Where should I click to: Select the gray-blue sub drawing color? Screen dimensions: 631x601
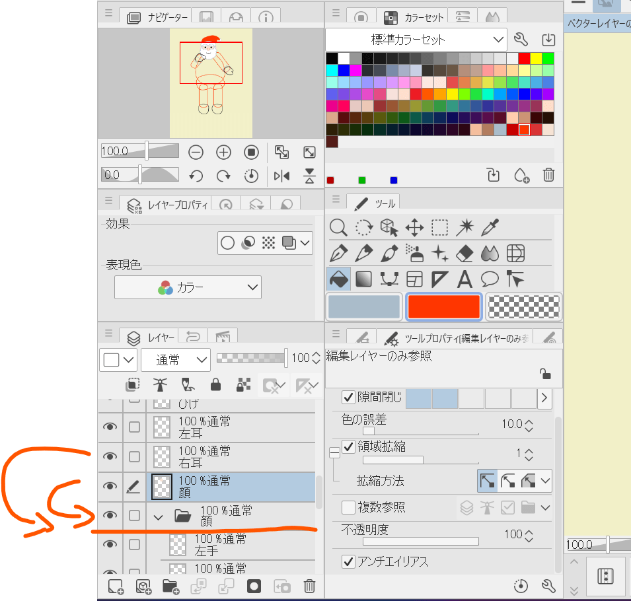[x=364, y=306]
